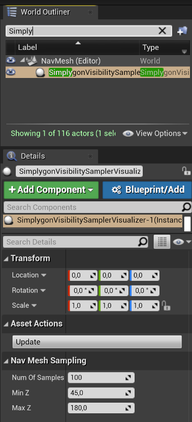192x422 pixels.
Task: Click the Num Of Samples value field
Action: click(101, 378)
